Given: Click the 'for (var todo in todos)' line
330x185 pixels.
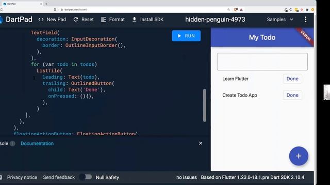Looking at the screenshot, I should [x=64, y=64].
